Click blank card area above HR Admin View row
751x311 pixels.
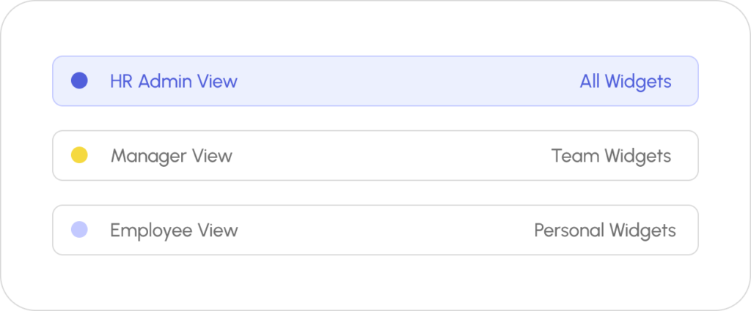pyautogui.click(x=375, y=29)
